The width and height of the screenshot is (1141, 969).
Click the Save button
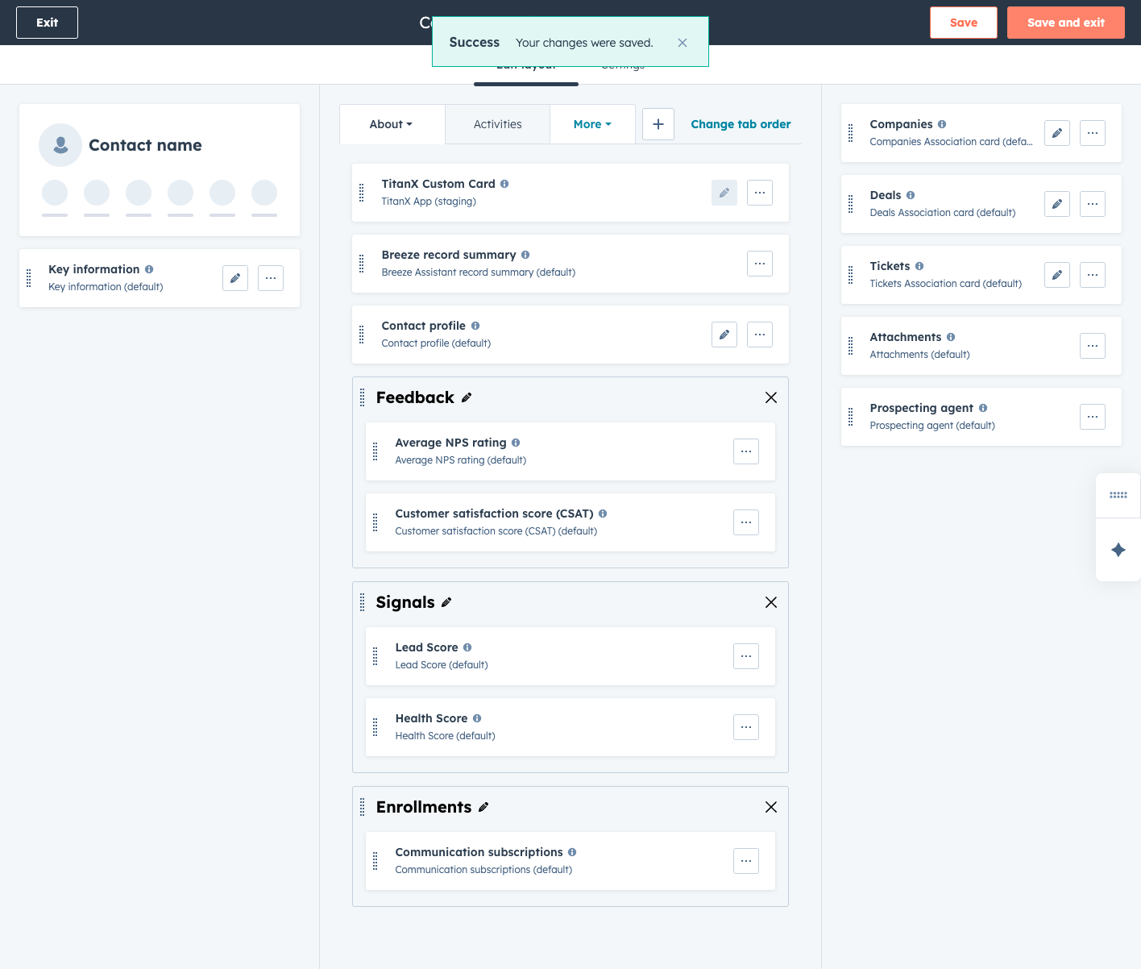964,23
